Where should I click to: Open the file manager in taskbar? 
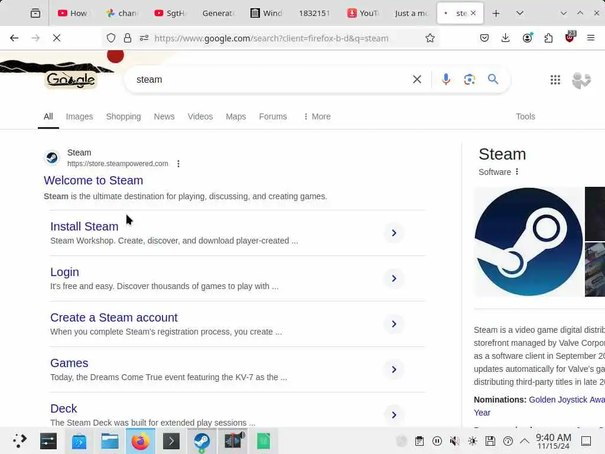coord(110,441)
